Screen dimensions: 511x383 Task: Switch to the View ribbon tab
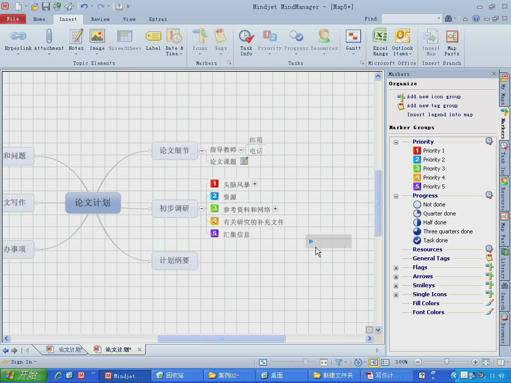click(129, 19)
